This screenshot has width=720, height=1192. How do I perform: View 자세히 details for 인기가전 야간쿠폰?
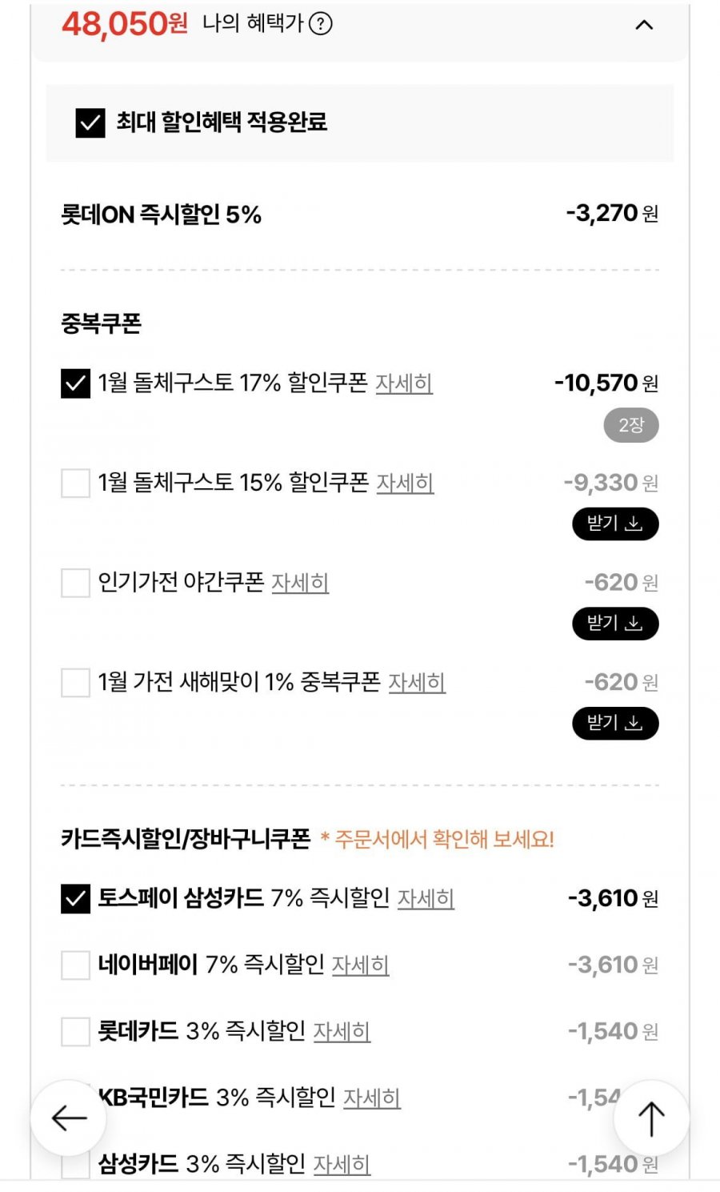[300, 583]
